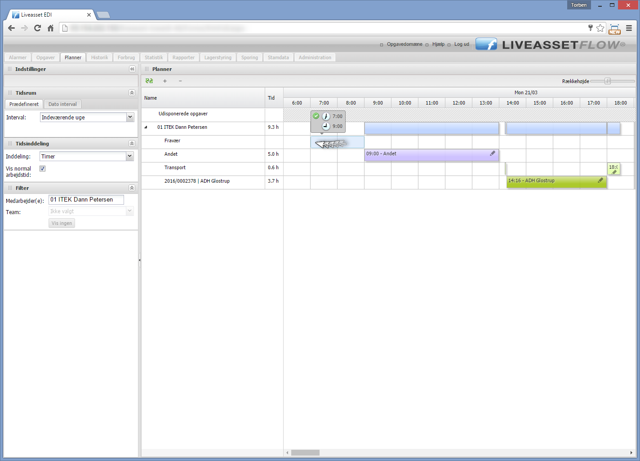640x461 pixels.
Task: Toggle the Vis normal arbejdstid checkbox
Action: click(43, 169)
